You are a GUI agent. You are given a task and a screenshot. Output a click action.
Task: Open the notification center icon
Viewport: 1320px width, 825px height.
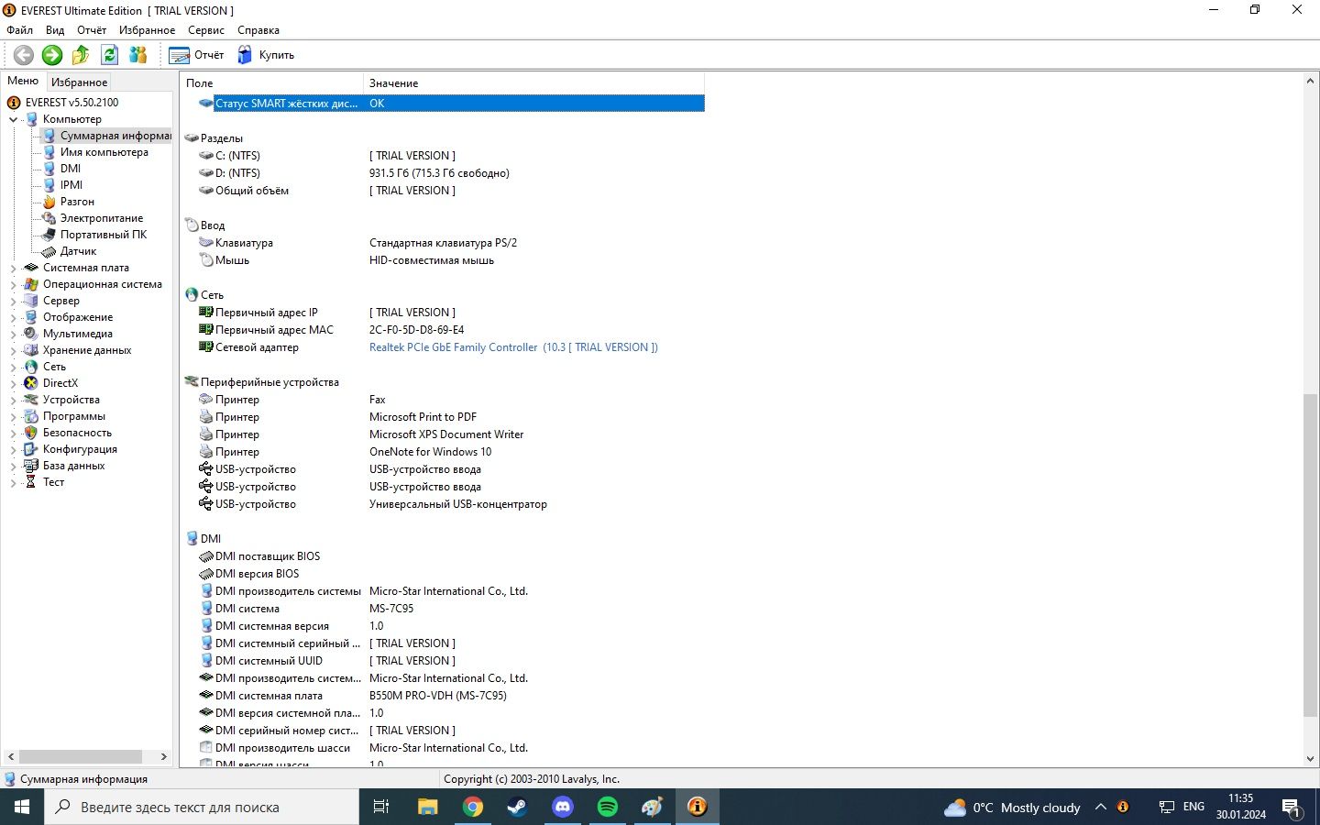pyautogui.click(x=1292, y=808)
